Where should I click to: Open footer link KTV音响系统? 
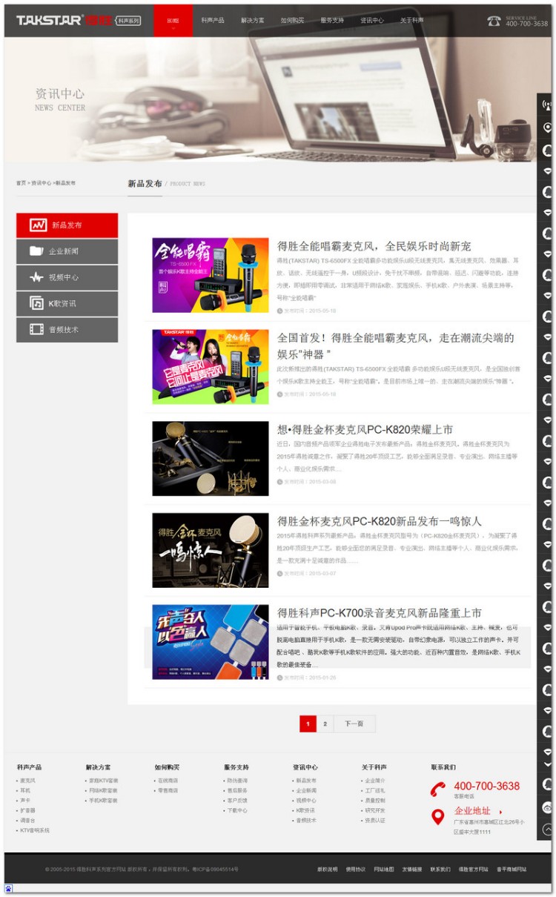click(x=35, y=830)
